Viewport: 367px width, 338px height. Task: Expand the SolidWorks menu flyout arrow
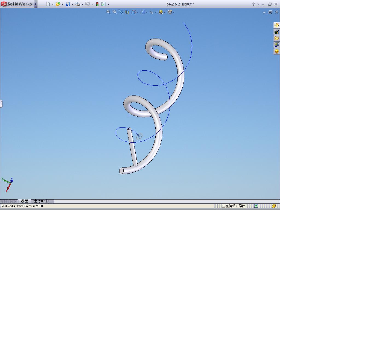pos(36,4)
